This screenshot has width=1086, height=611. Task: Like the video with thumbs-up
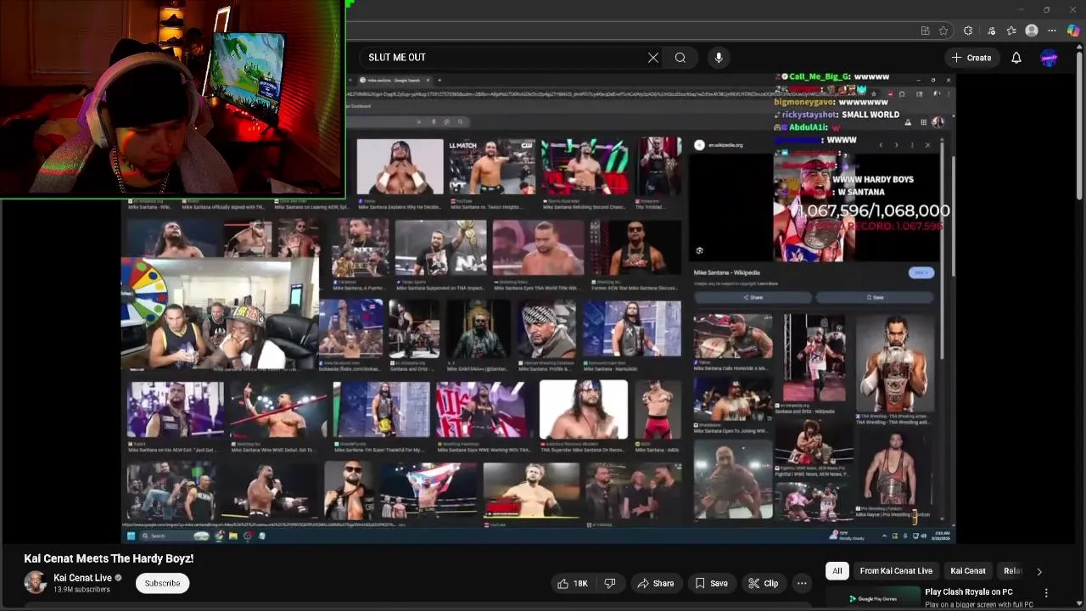coord(573,583)
